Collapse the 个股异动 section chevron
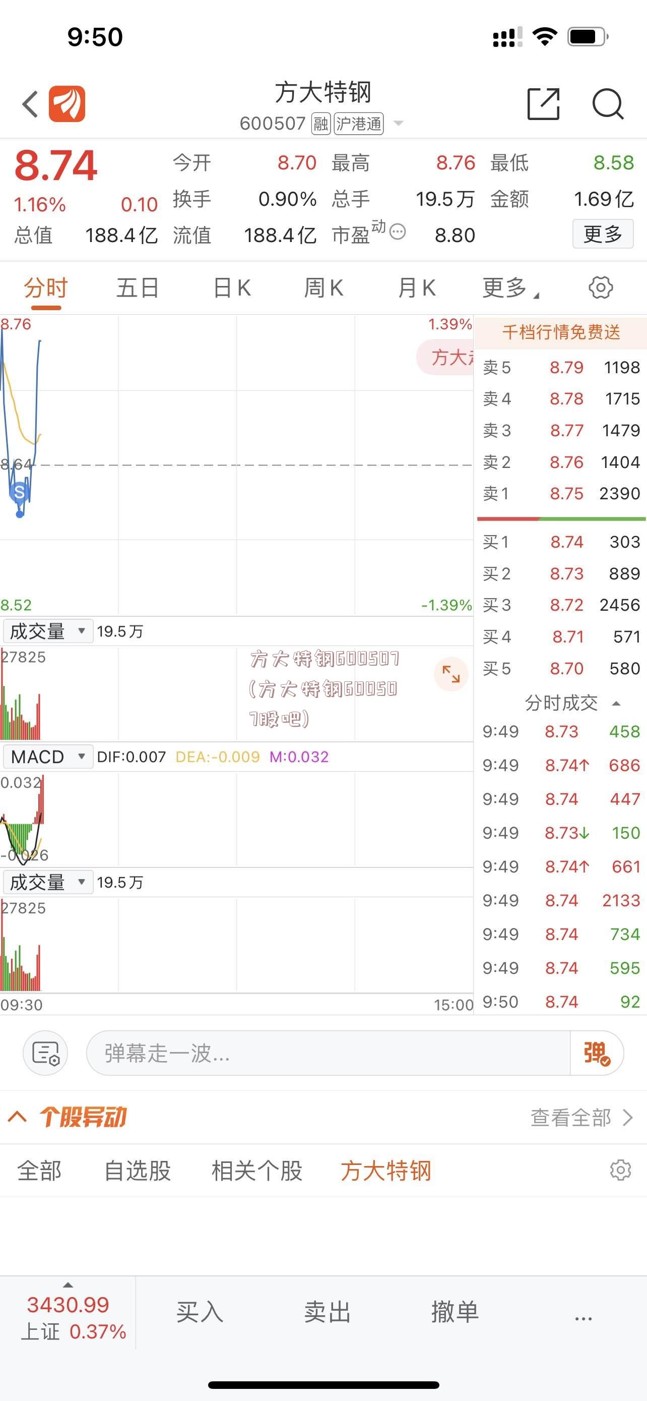The image size is (647, 1401). click(x=17, y=1118)
